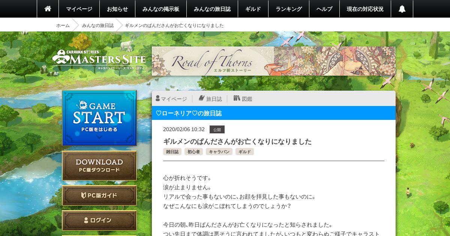Open the PC版ガイド button
This screenshot has width=450, height=236.
pos(99,195)
